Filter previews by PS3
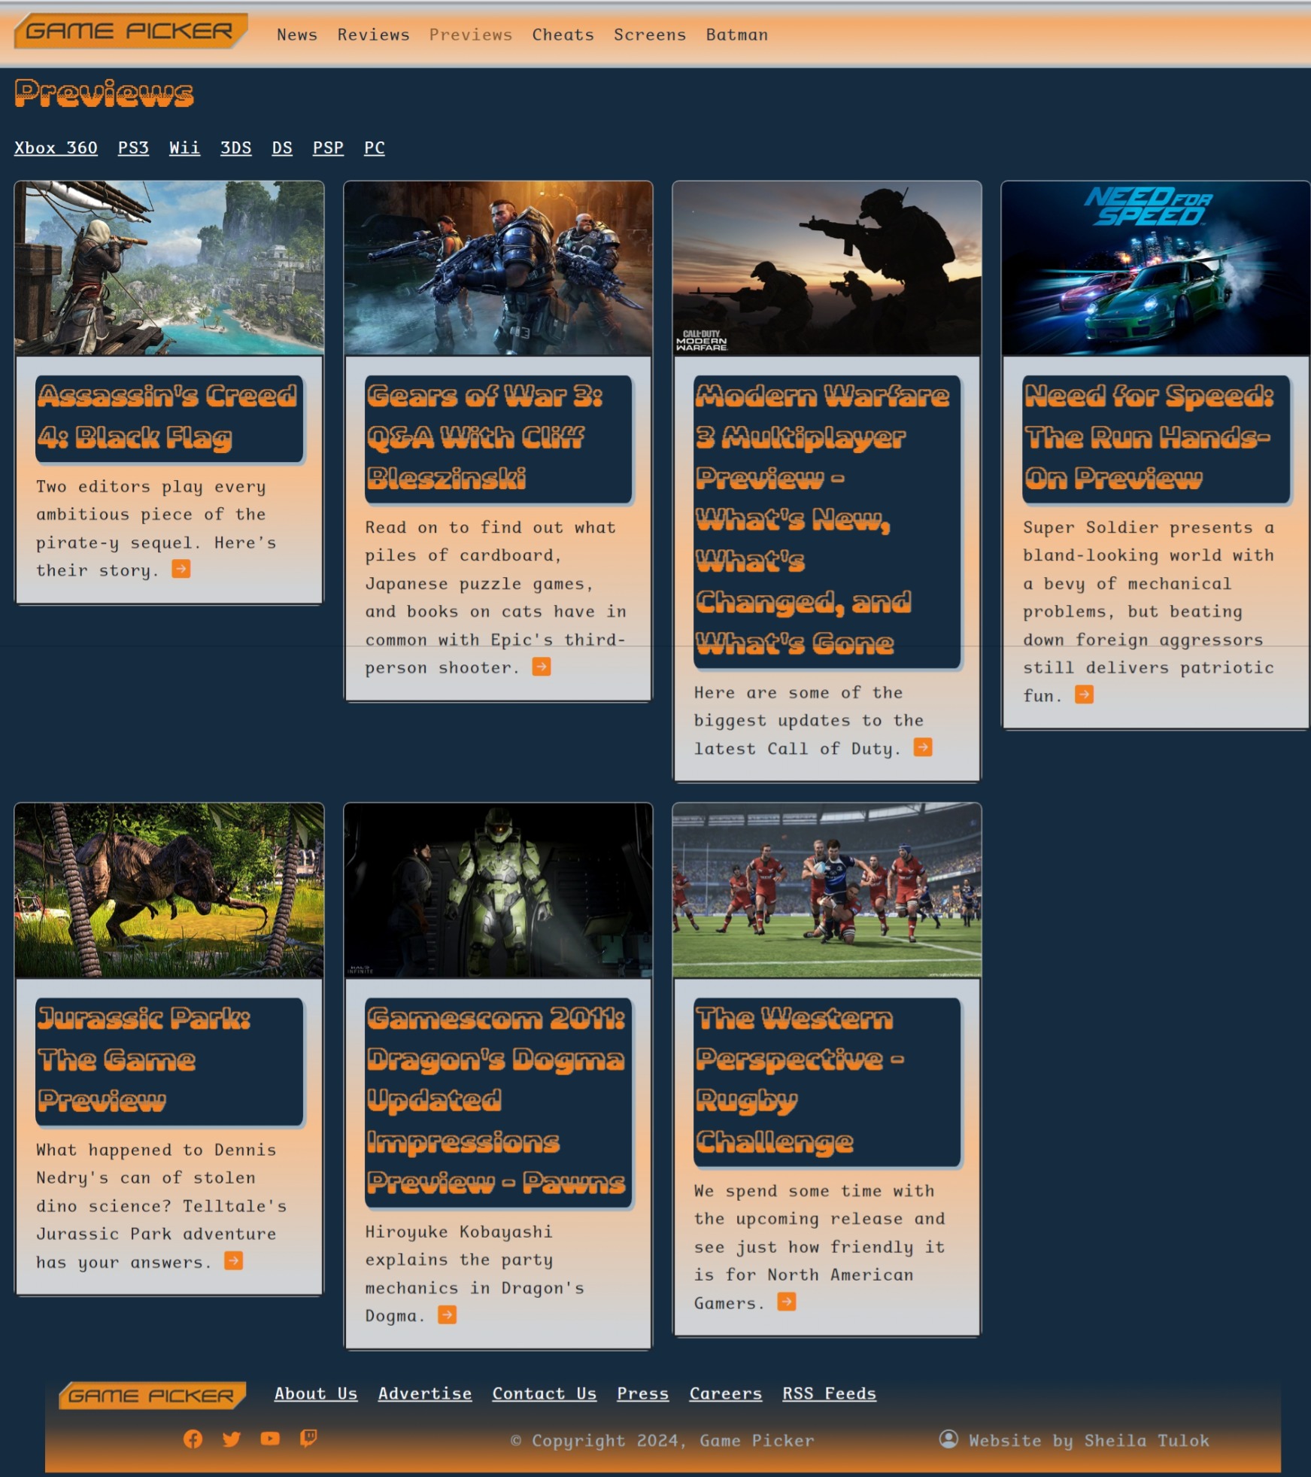Screen dimensions: 1311x1477 pos(133,147)
